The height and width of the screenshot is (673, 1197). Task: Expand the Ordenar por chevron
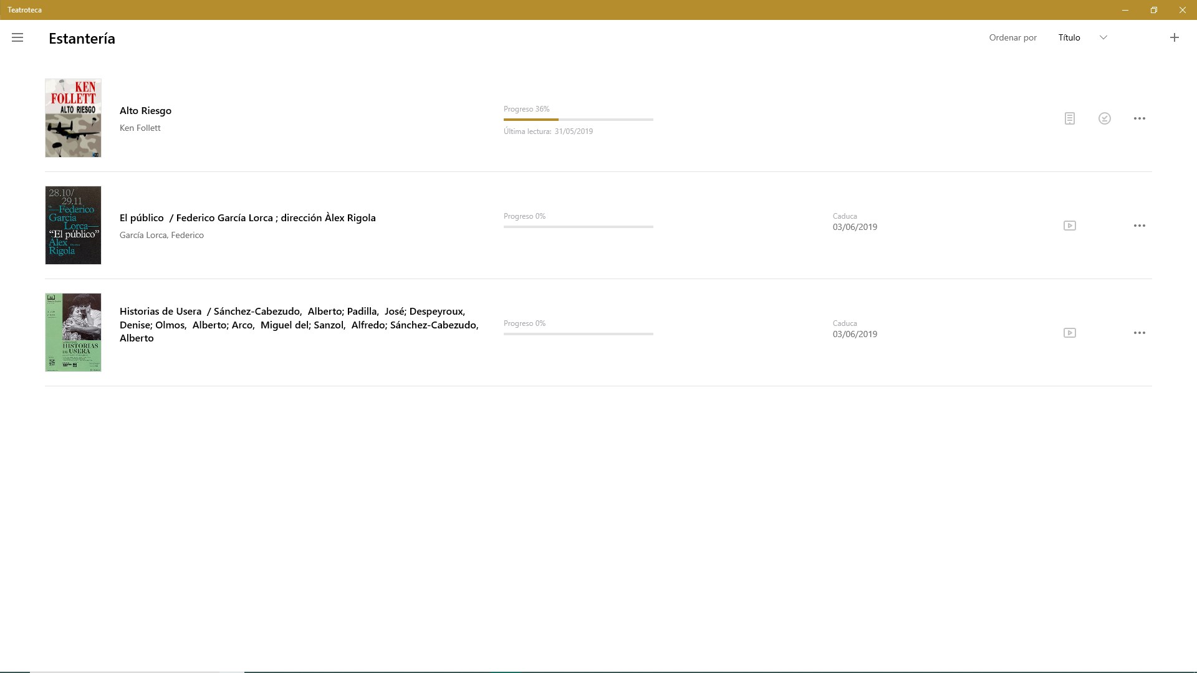pyautogui.click(x=1103, y=38)
